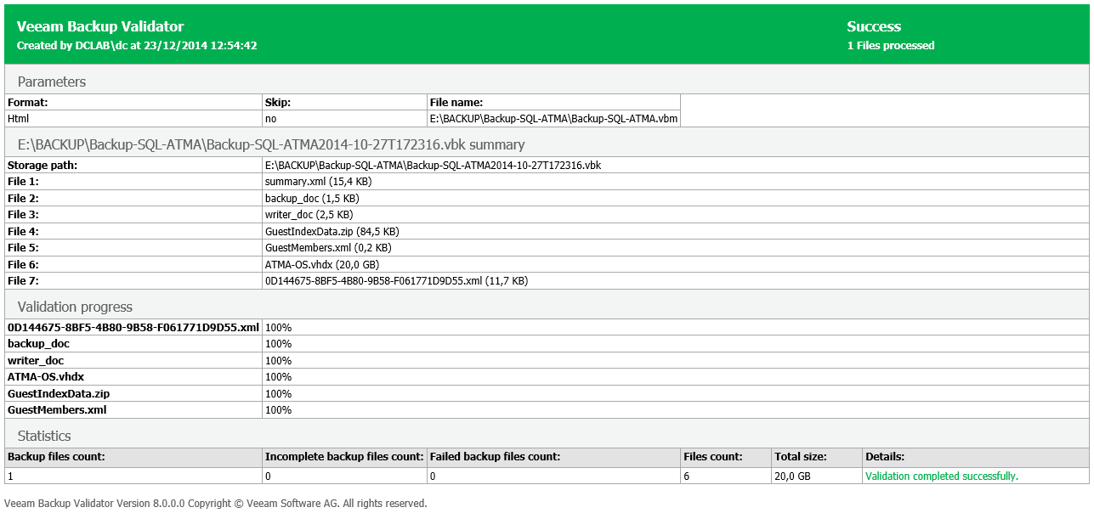Select ATMA-OS.vhdx (20,0 GB) entry
The height and width of the screenshot is (513, 1094).
tap(321, 264)
